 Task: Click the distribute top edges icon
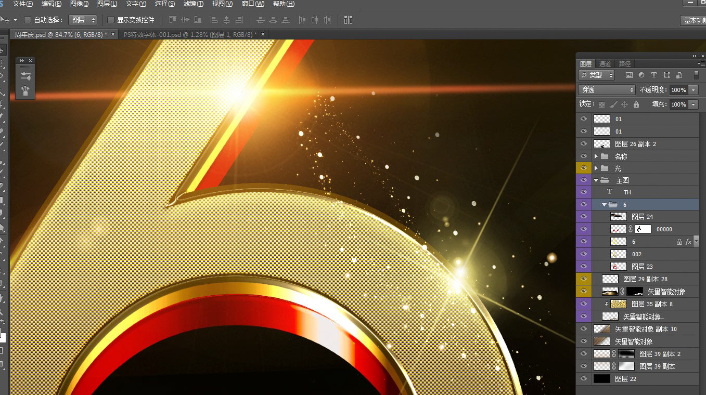pos(260,20)
